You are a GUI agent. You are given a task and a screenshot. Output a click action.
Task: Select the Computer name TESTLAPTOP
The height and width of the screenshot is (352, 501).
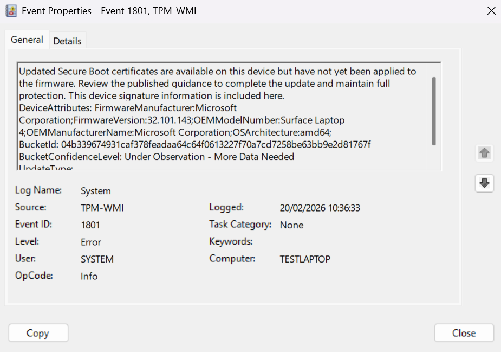tap(305, 259)
